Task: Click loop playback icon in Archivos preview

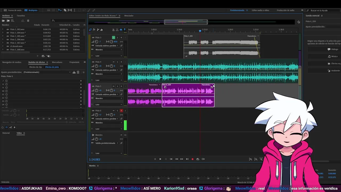Action: (x=43, y=56)
